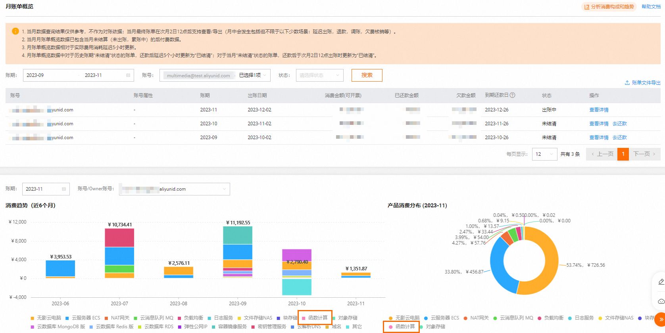The width and height of the screenshot is (665, 333).
Task: Click the 账单文件导出 export icon
Action: point(627,83)
